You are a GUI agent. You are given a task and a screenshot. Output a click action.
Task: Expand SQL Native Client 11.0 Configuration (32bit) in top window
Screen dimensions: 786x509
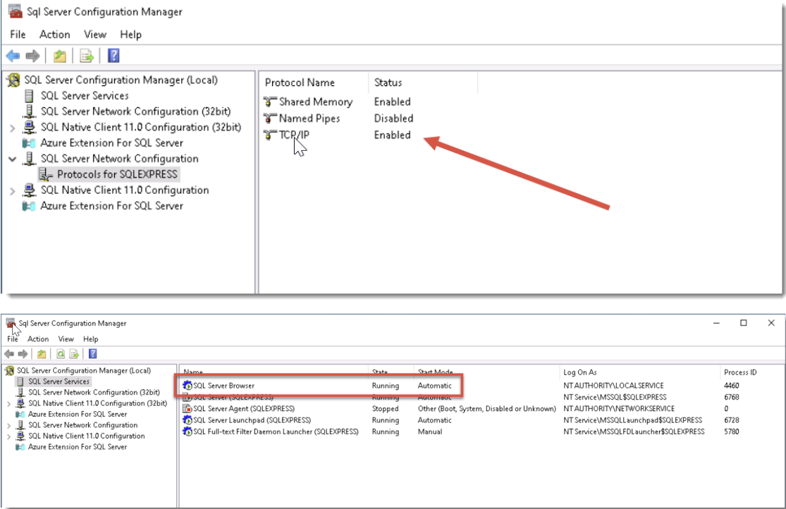click(13, 128)
